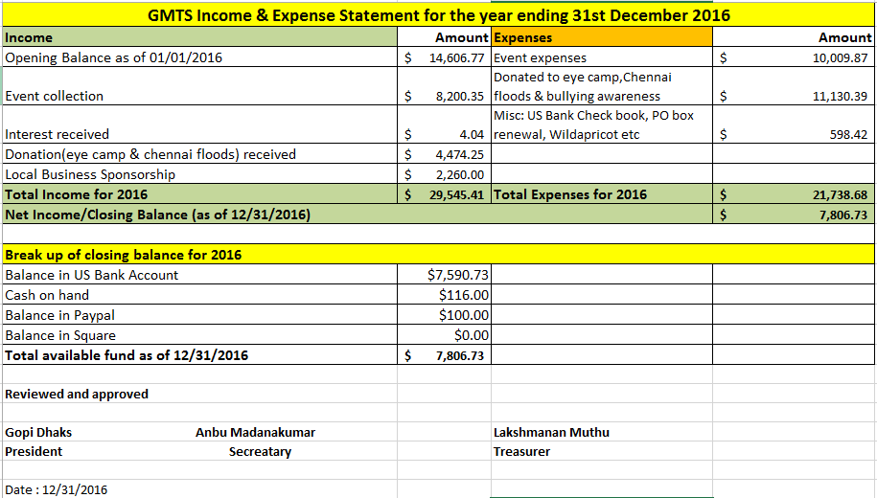Click the 'Cash on hand' cell
The image size is (877, 498).
(x=199, y=295)
